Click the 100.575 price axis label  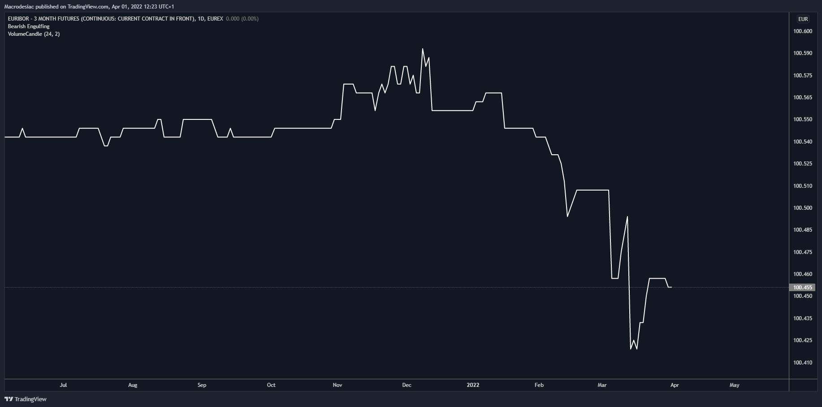tap(802, 76)
